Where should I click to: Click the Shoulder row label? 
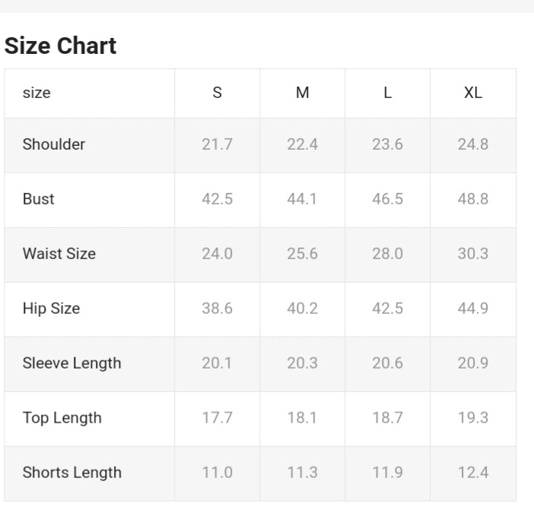click(54, 144)
